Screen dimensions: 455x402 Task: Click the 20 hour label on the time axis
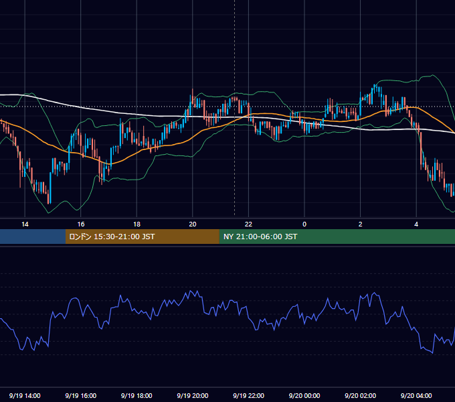(193, 224)
